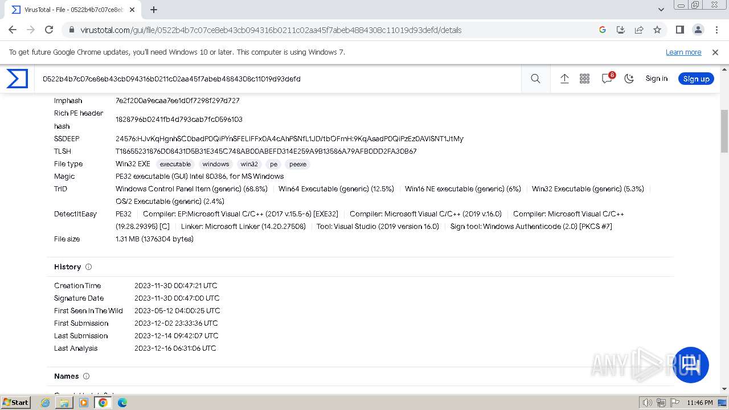Open Internet Explorer from taskbar
This screenshot has width=729, height=410.
(45, 403)
